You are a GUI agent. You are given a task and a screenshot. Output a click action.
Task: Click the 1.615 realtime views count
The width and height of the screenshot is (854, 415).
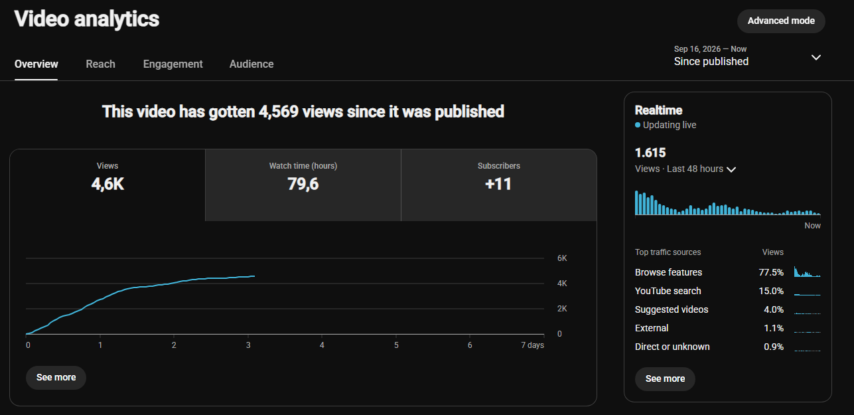[650, 153]
